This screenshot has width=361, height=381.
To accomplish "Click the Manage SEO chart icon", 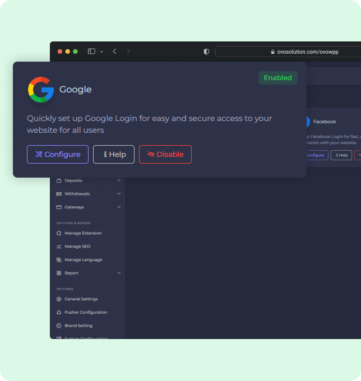I will point(59,247).
